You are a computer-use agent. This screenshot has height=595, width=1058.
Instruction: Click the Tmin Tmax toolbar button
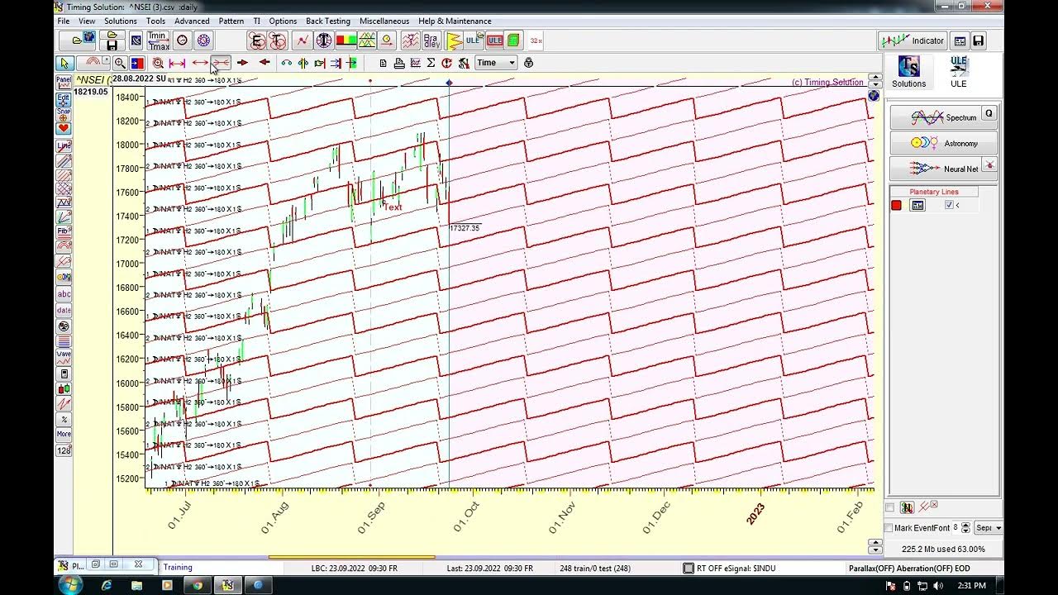(x=158, y=40)
